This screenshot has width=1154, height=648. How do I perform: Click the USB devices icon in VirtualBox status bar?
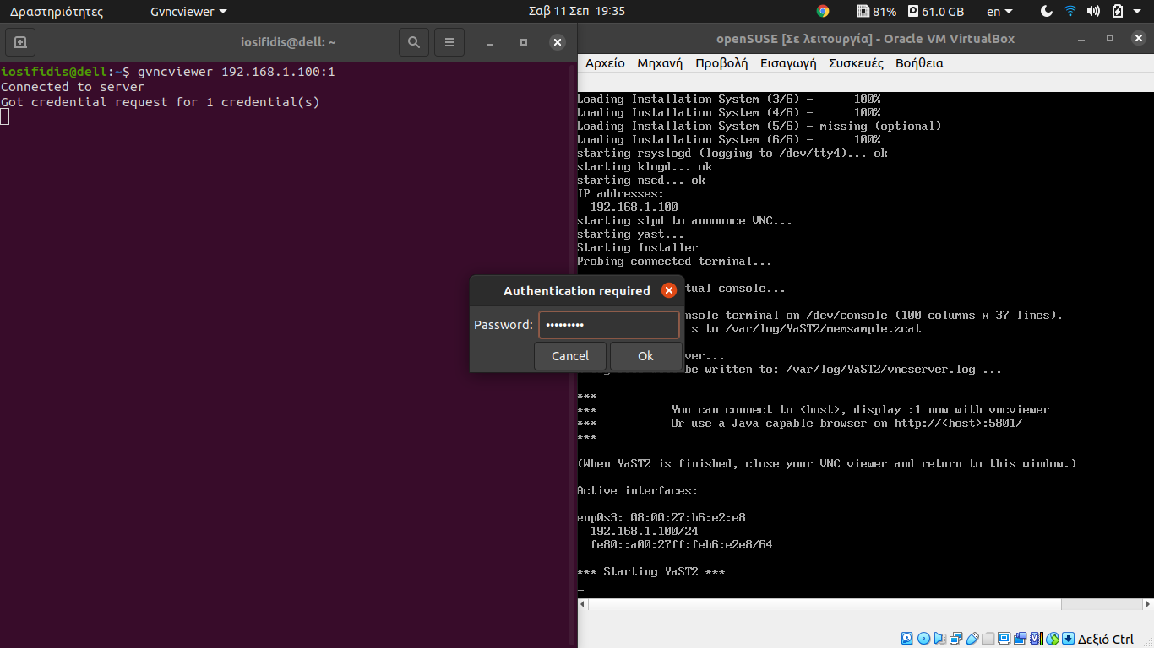(972, 639)
